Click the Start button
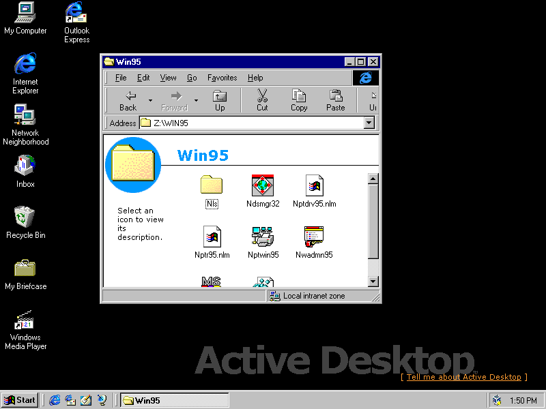546x409 pixels. [x=20, y=400]
